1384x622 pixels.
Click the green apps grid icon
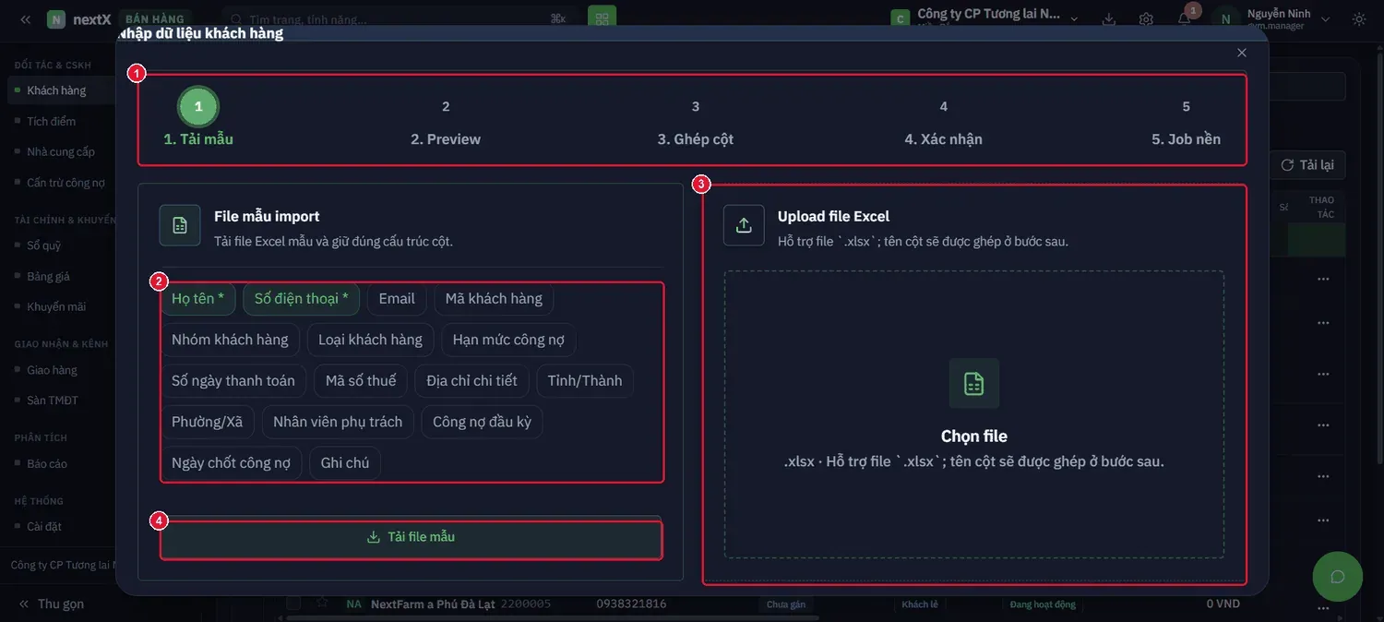(x=603, y=18)
